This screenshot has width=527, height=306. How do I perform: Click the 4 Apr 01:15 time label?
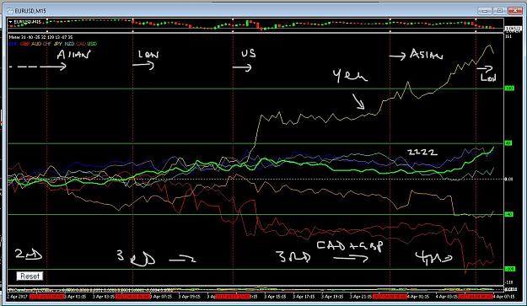point(419,297)
